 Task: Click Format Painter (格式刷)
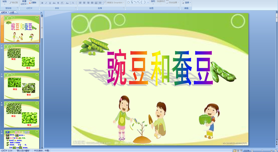click(13, 3)
